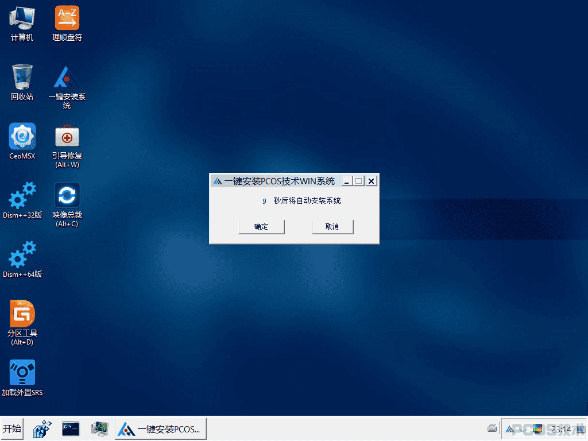588x441 pixels.
Task: Select the CeoMSX desktop icon
Action: [x=22, y=142]
